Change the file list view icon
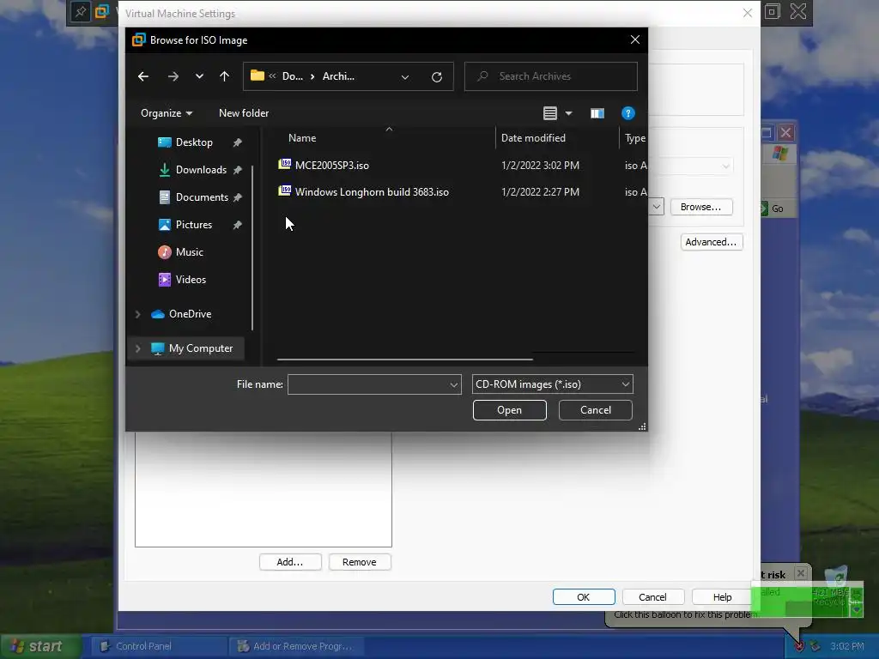 coord(550,113)
